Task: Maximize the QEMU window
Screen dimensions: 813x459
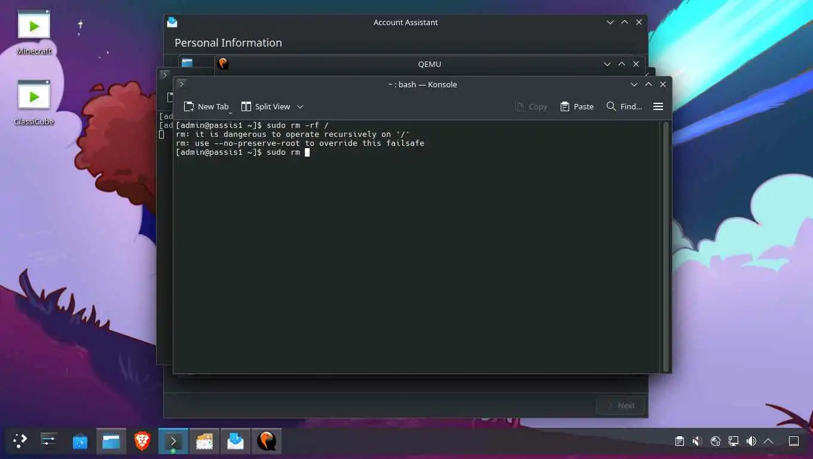Action: (622, 64)
